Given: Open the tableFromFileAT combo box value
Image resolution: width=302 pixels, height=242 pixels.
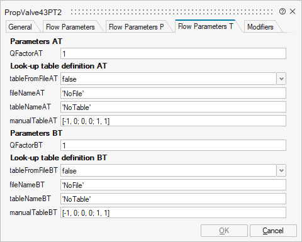Looking at the screenshot, I should tap(169, 79).
